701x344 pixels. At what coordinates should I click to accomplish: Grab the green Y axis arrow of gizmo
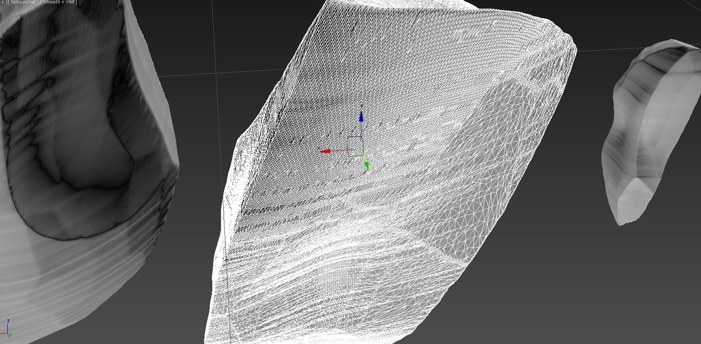click(x=367, y=165)
